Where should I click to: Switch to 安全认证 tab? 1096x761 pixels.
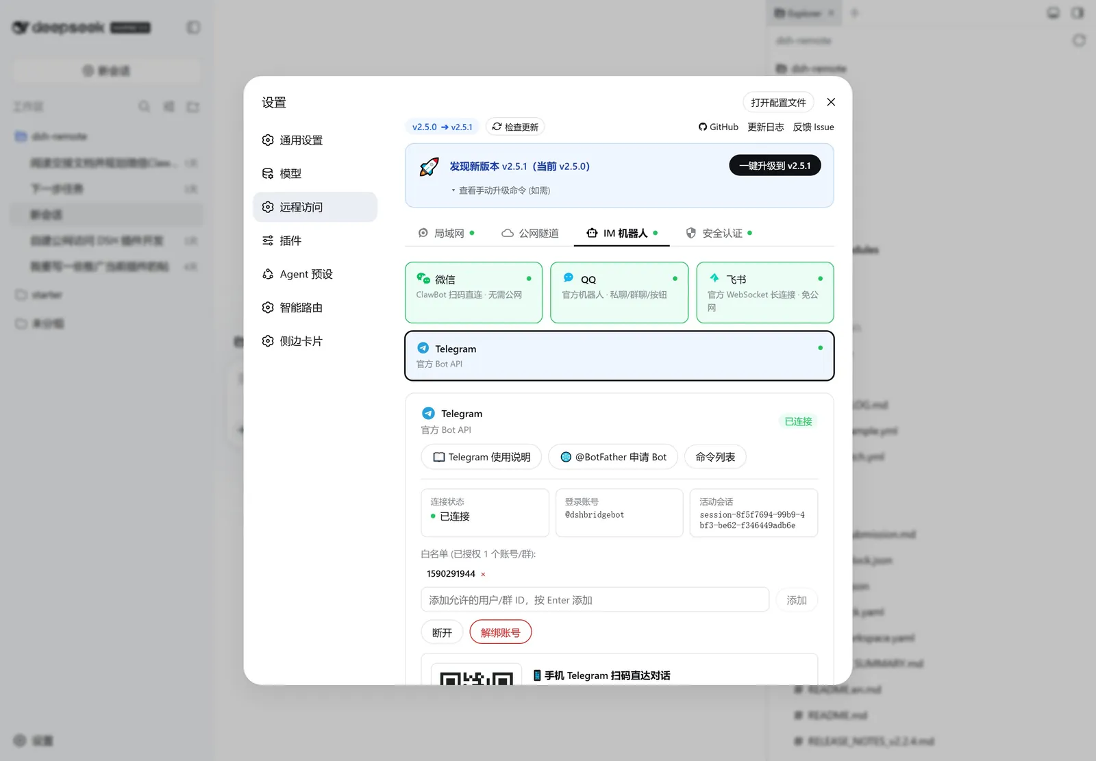pos(719,234)
